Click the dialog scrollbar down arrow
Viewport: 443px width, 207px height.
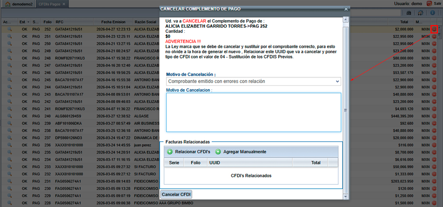click(346, 196)
